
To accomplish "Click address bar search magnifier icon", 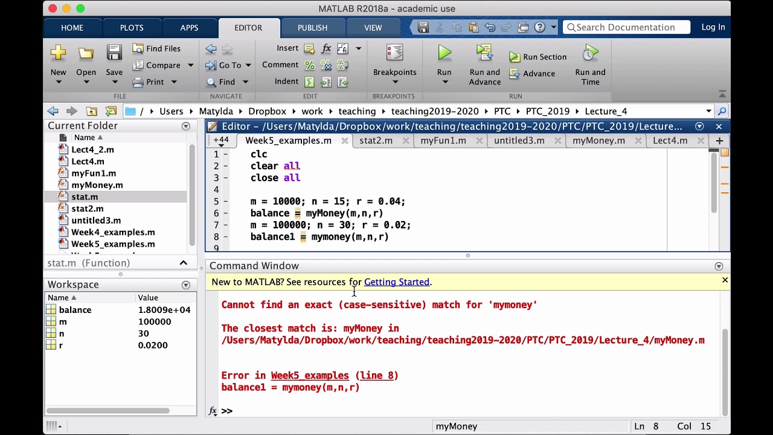I will [x=722, y=111].
